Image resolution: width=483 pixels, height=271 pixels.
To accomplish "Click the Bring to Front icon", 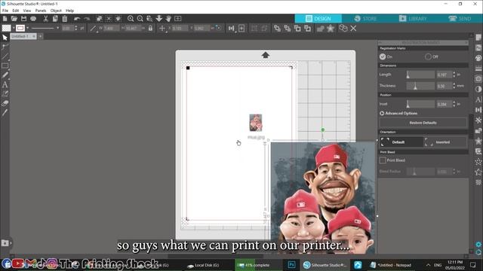I will 277,29.
